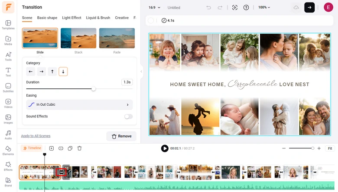The height and width of the screenshot is (192, 338).
Task: Select the Slide transition thumbnail
Action: coord(40,38)
